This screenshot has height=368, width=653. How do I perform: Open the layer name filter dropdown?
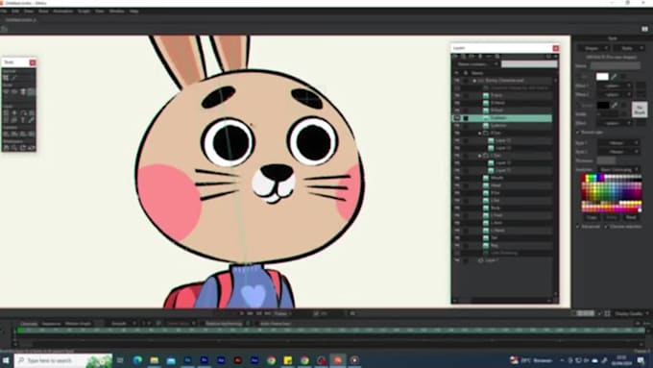point(476,64)
